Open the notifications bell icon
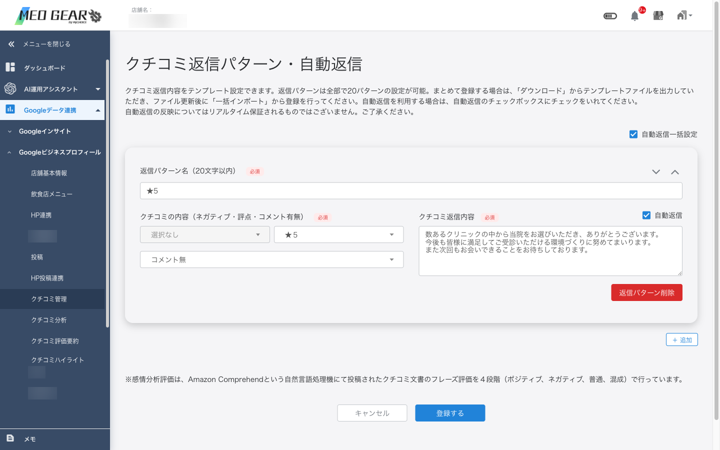 634,16
